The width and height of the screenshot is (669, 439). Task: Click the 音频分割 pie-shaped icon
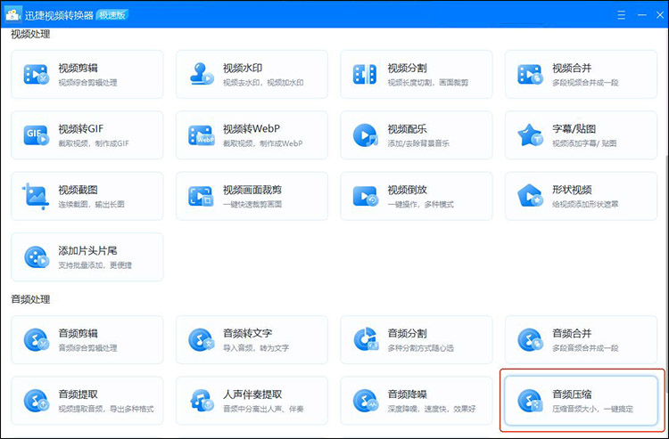click(x=365, y=339)
